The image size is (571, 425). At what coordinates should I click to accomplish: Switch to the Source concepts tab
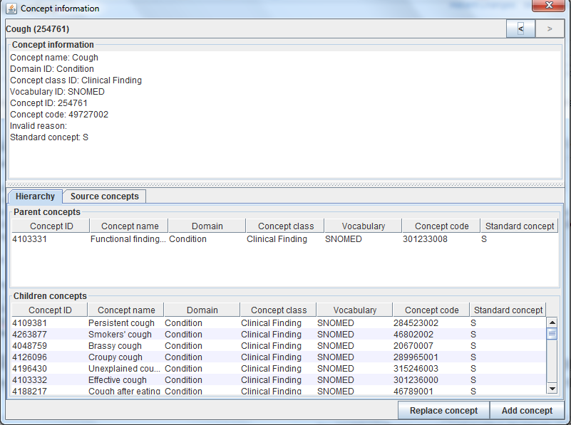click(x=105, y=196)
